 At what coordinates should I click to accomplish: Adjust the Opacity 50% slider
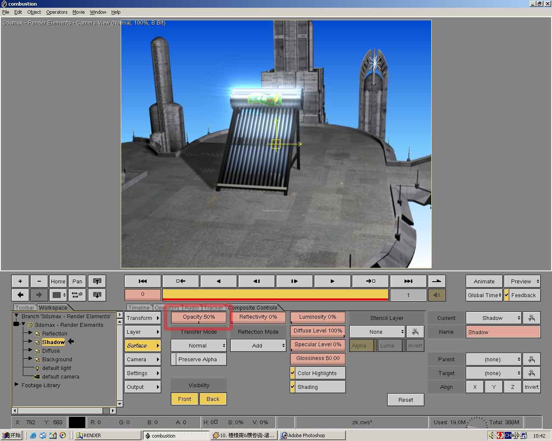tap(198, 317)
